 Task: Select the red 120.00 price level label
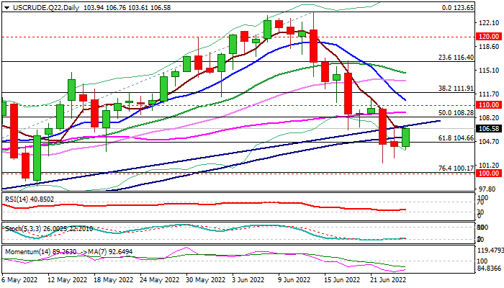tap(489, 36)
